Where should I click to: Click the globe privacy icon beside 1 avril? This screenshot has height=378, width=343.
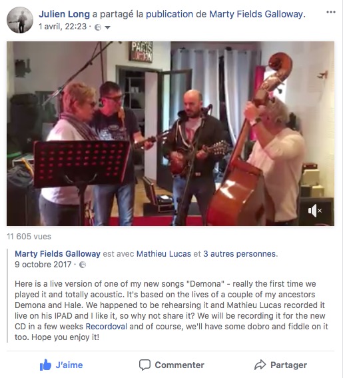(97, 27)
